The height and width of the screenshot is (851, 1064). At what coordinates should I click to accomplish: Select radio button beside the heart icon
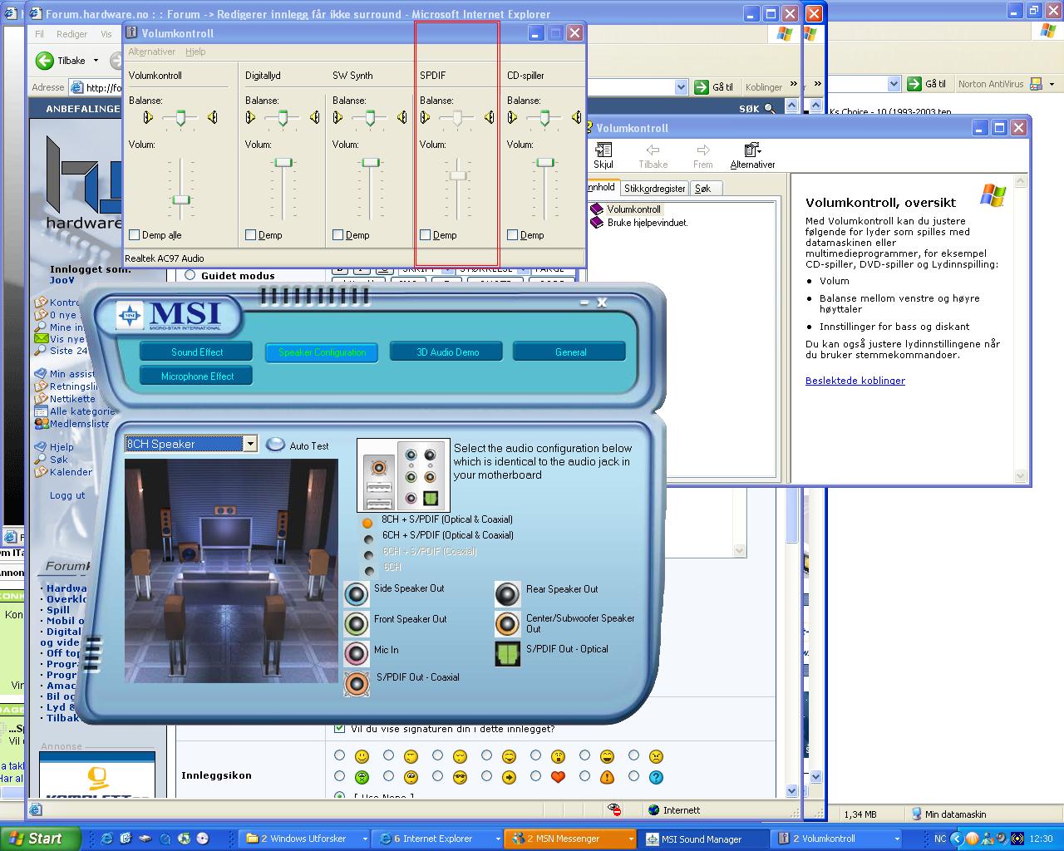point(535,777)
